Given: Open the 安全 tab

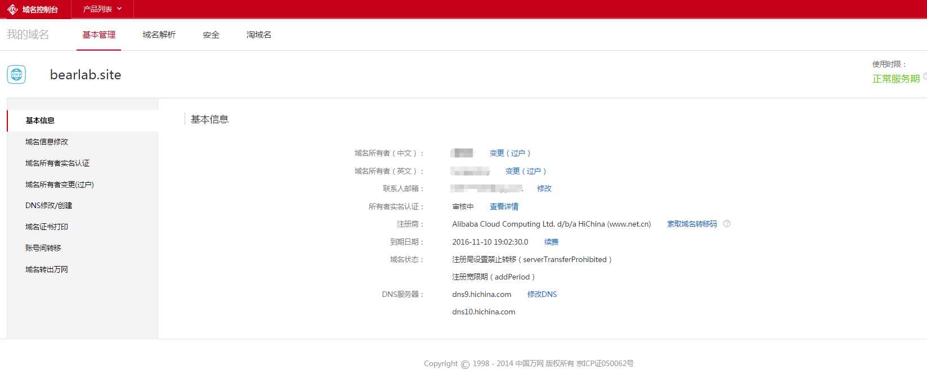Looking at the screenshot, I should point(211,35).
